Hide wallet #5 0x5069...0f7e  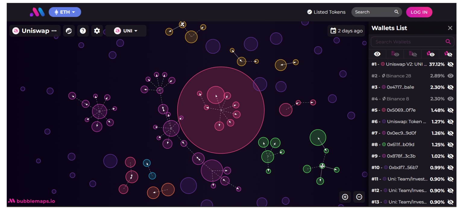[x=450, y=110]
